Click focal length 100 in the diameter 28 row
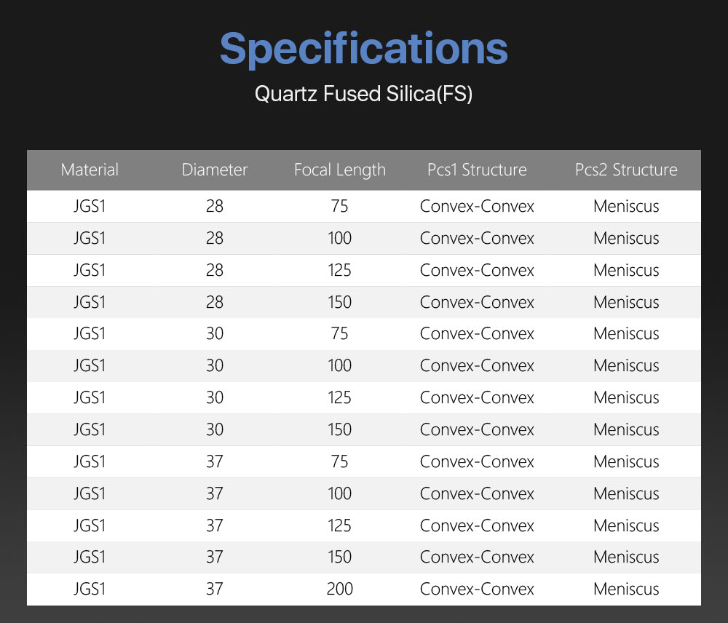The image size is (728, 623). pyautogui.click(x=339, y=238)
